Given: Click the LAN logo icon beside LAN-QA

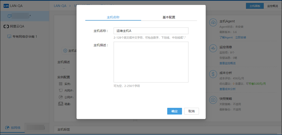Looking at the screenshot, I should (6, 6).
